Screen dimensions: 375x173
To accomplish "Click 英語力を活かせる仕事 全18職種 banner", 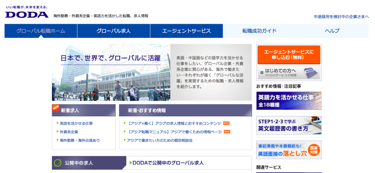I will pyautogui.click(x=289, y=101).
